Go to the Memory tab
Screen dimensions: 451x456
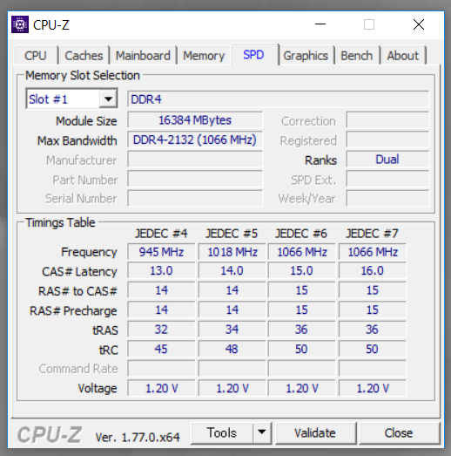(x=204, y=55)
